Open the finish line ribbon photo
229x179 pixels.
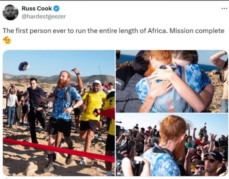pyautogui.click(x=59, y=113)
